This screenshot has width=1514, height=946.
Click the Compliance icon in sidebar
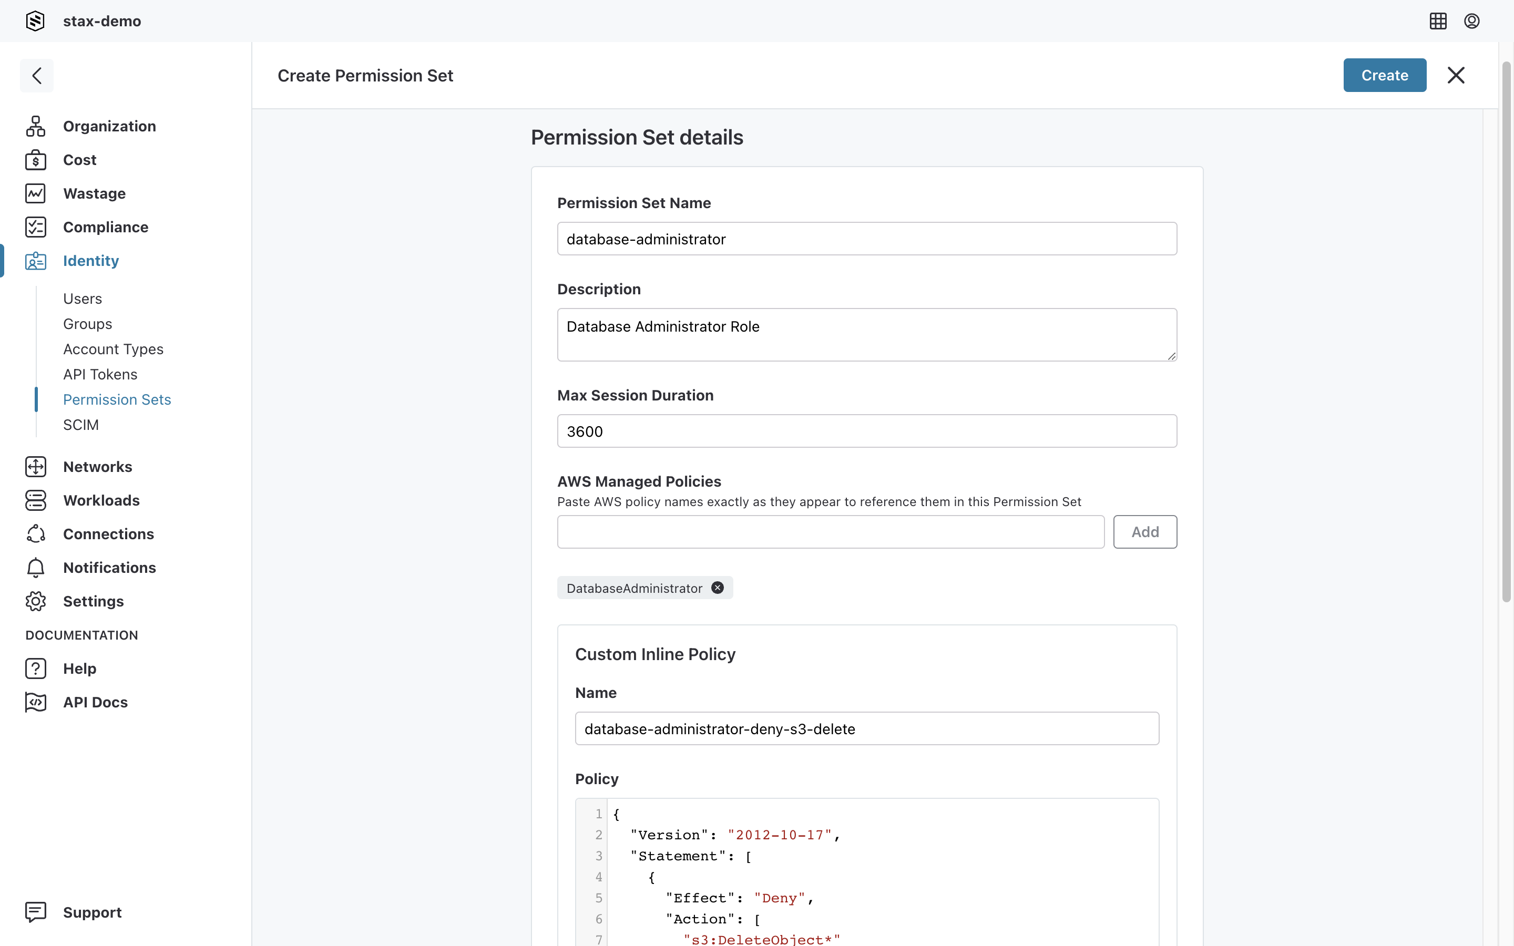point(35,227)
